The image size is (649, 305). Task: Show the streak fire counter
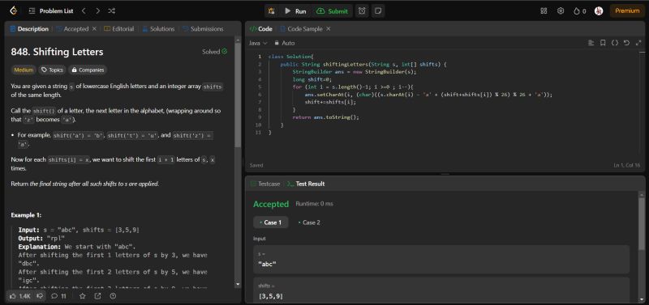(x=579, y=11)
